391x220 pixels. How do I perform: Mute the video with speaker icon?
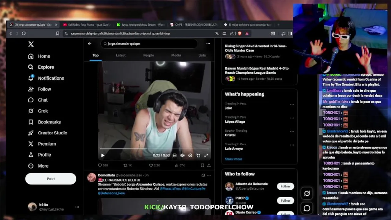coord(182,156)
